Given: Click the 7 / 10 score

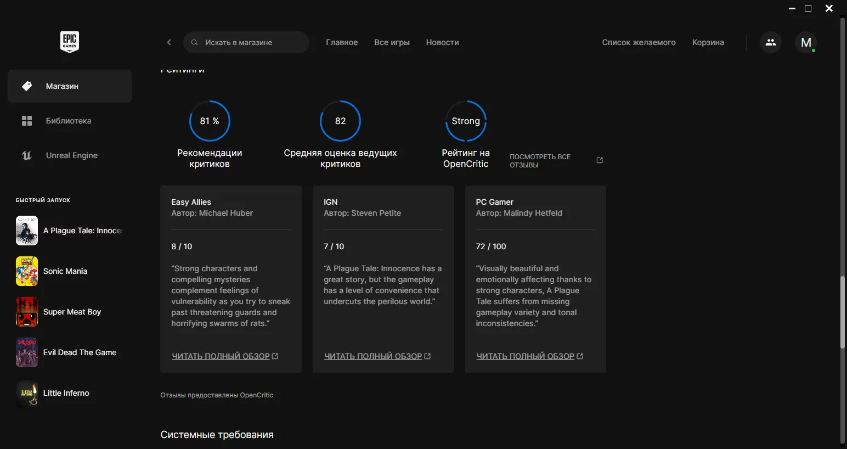Looking at the screenshot, I should click(334, 246).
